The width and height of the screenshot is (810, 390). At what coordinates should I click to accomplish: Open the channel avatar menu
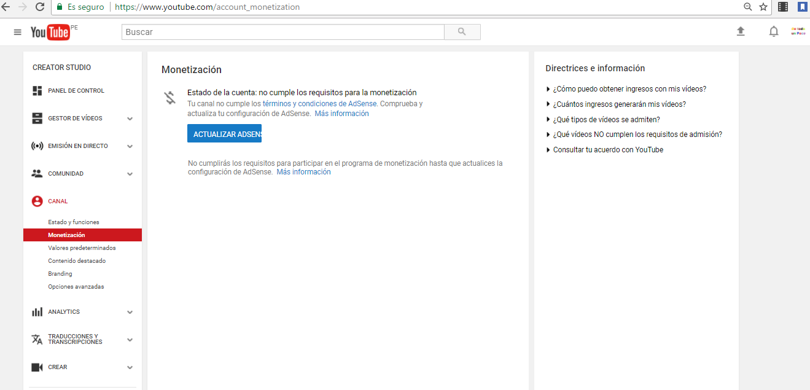tap(798, 31)
